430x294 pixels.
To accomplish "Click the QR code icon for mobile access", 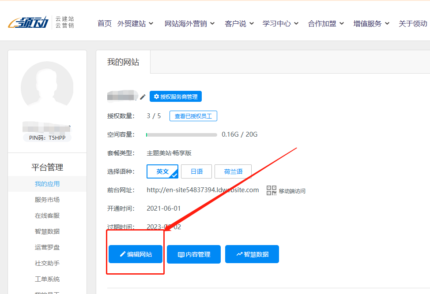I will (x=271, y=190).
